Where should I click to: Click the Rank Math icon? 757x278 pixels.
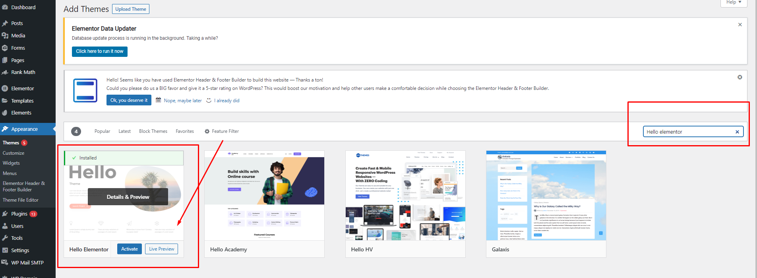point(5,72)
